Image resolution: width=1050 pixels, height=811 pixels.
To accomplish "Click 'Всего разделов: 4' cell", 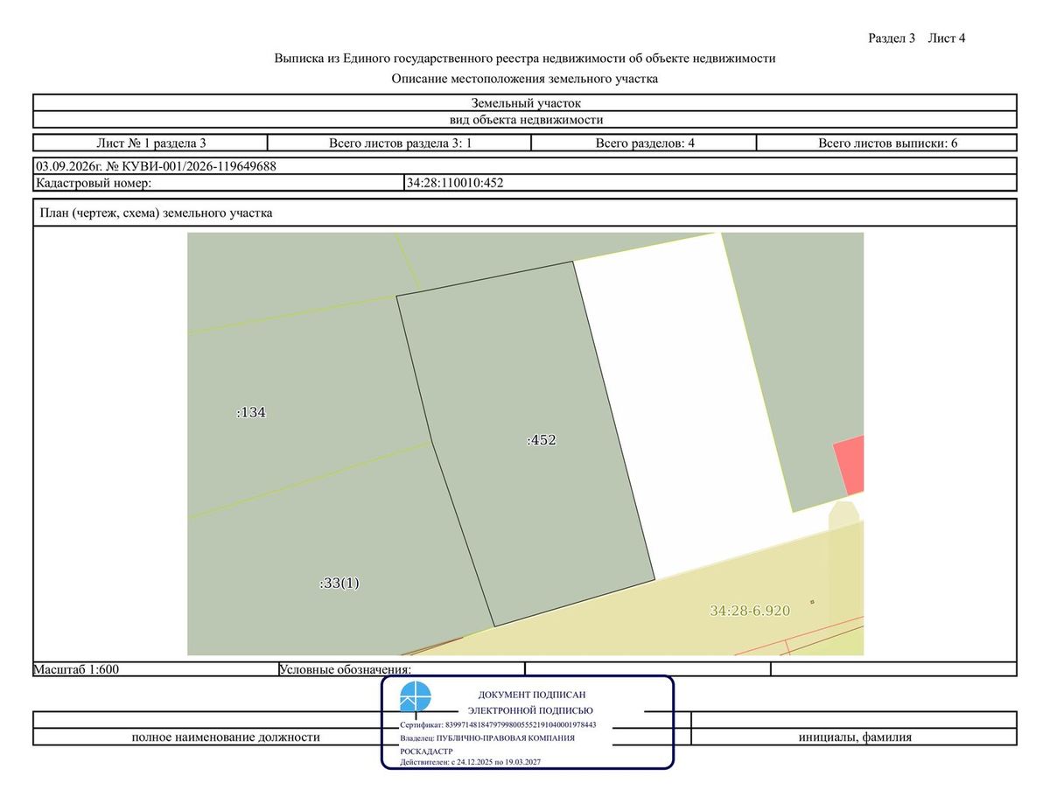I will pyautogui.click(x=645, y=143).
